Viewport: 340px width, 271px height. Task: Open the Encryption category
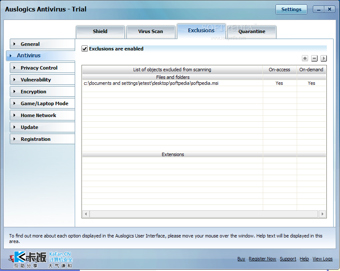tap(42, 92)
